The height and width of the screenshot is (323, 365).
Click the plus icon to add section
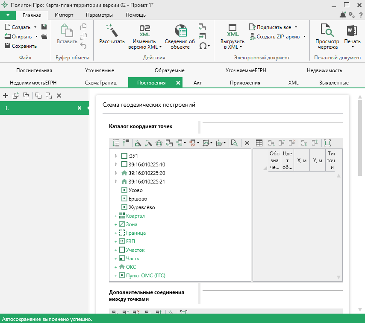[6, 96]
